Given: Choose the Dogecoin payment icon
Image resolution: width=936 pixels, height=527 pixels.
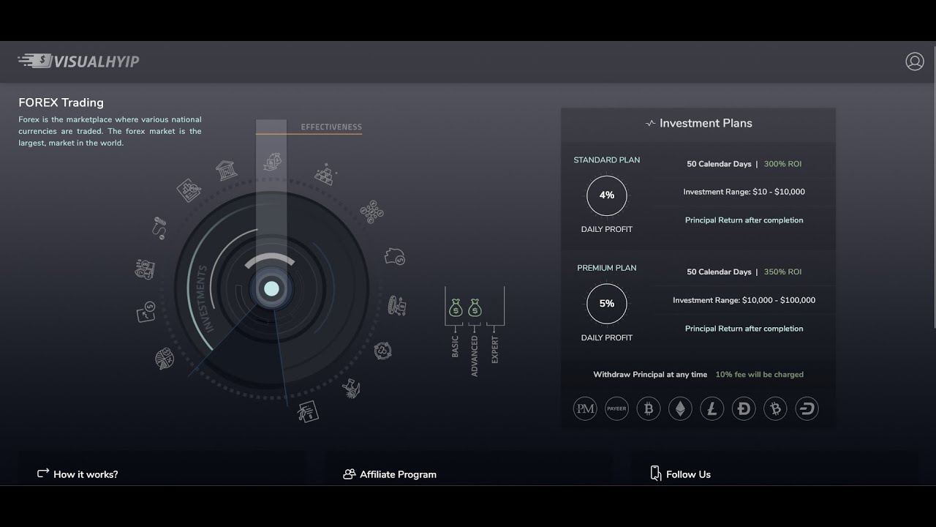Looking at the screenshot, I should 744,408.
